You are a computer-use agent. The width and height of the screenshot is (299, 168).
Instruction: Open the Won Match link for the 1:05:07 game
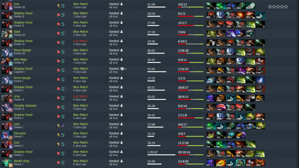pyautogui.click(x=81, y=152)
